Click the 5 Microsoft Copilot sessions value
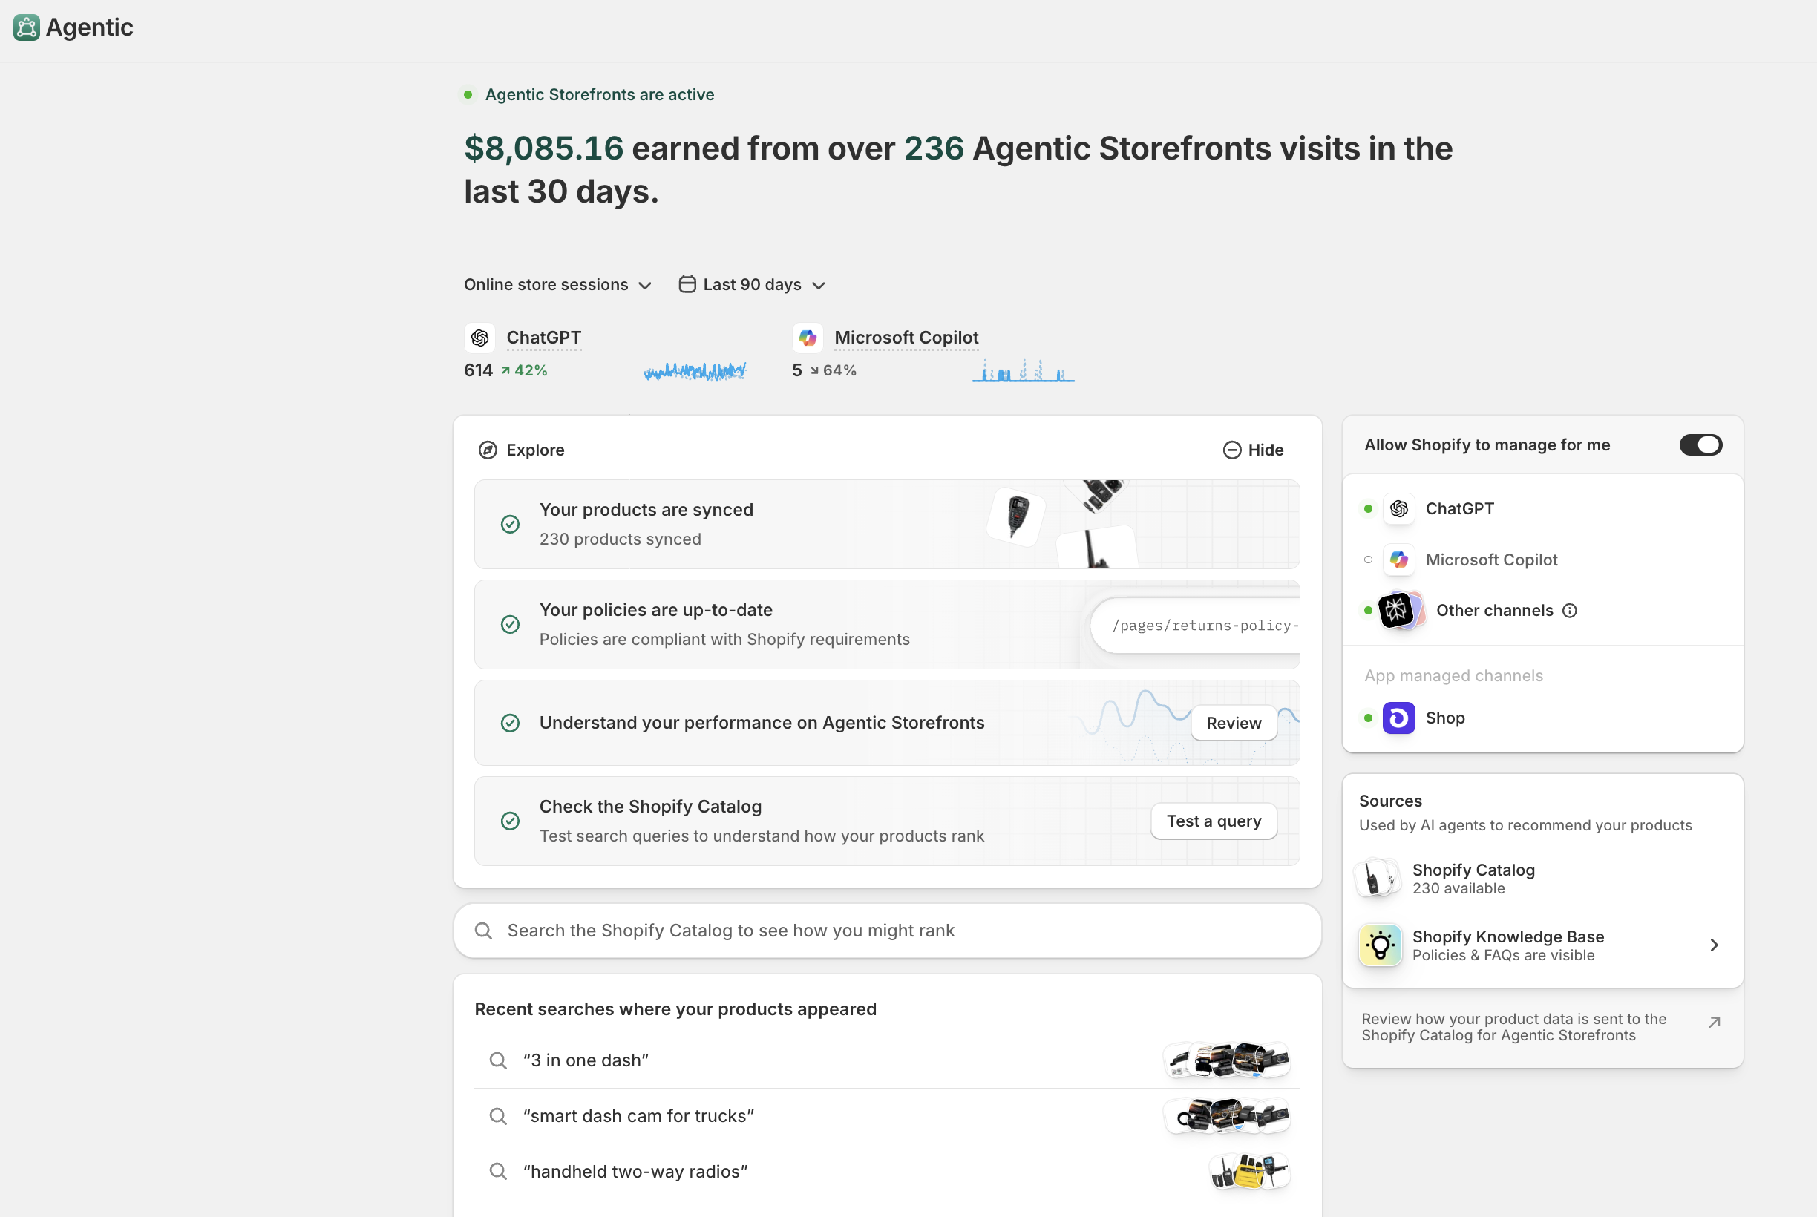1817x1217 pixels. [796, 371]
